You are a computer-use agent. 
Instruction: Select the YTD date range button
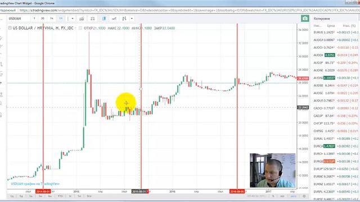pos(60,196)
